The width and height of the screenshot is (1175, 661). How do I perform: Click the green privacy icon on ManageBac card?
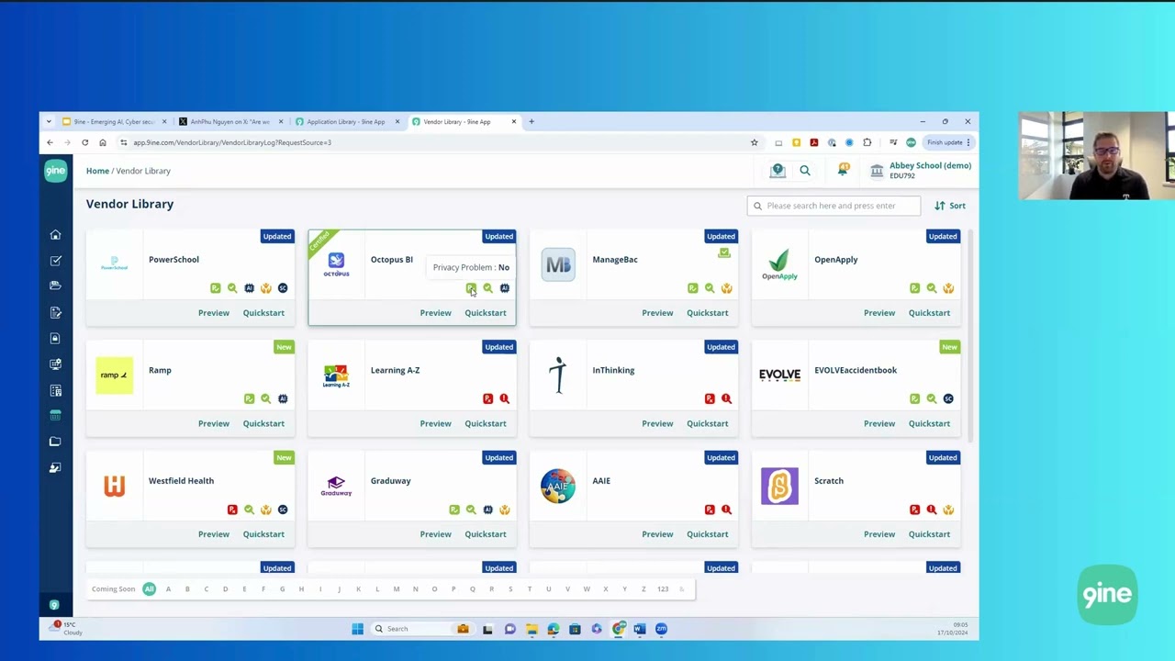pyautogui.click(x=693, y=288)
